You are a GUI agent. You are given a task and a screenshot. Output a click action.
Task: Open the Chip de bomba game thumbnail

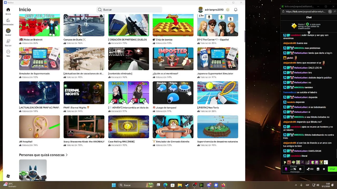coord(173,25)
